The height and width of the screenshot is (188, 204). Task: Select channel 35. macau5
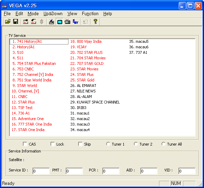pos(139,41)
